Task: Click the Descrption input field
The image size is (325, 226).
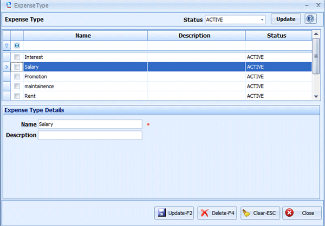Action: (x=90, y=135)
